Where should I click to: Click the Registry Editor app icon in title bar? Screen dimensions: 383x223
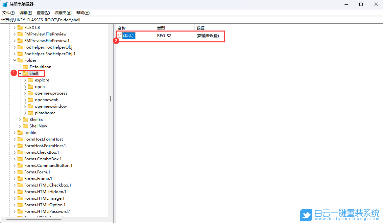[x=5, y=4]
